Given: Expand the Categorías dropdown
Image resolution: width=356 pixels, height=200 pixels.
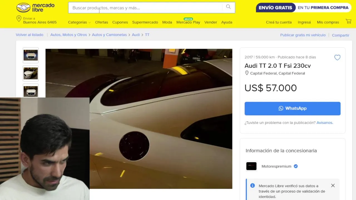Looking at the screenshot, I should 79,22.
